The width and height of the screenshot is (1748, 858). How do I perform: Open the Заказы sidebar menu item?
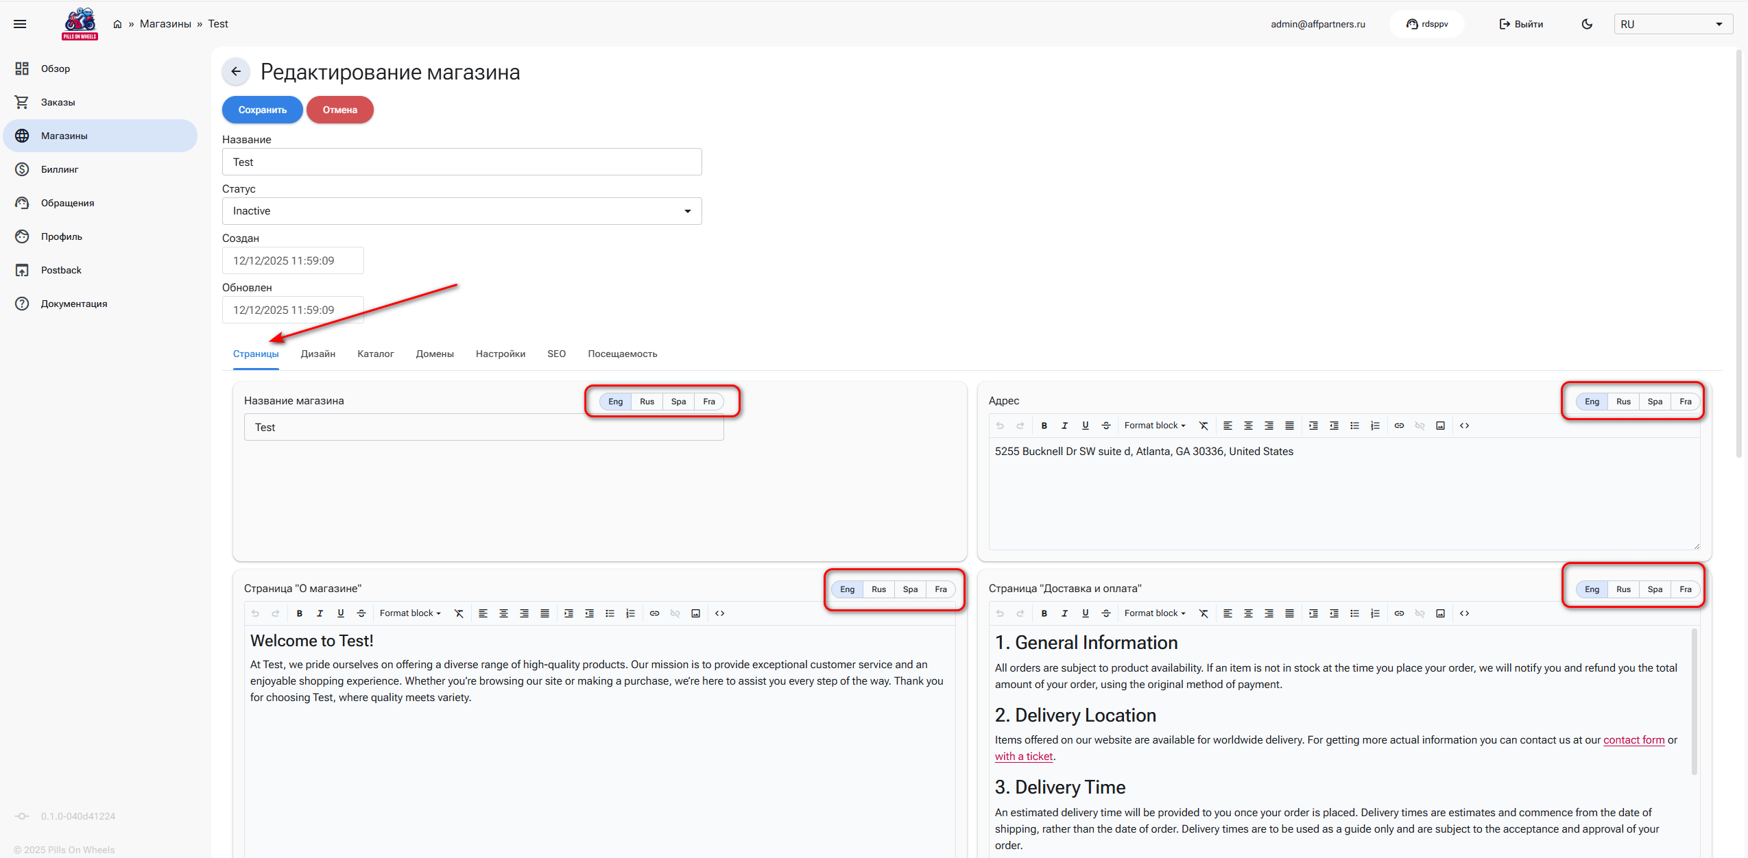click(x=58, y=102)
